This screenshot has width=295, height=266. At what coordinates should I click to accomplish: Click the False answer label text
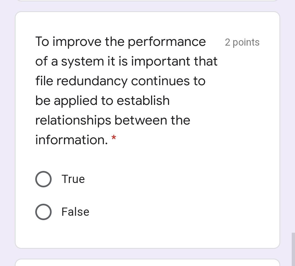click(x=75, y=212)
